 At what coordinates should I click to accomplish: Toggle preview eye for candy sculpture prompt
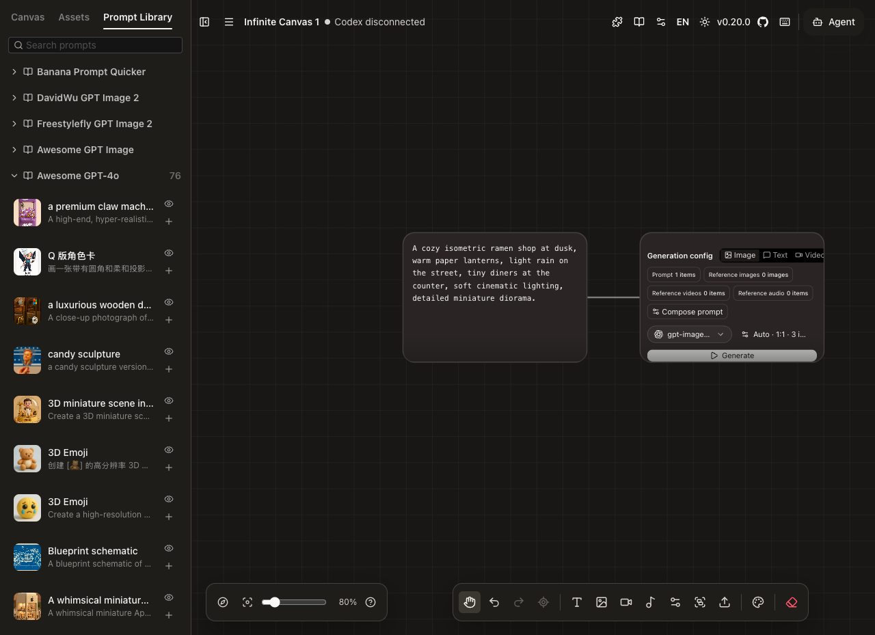[169, 351]
